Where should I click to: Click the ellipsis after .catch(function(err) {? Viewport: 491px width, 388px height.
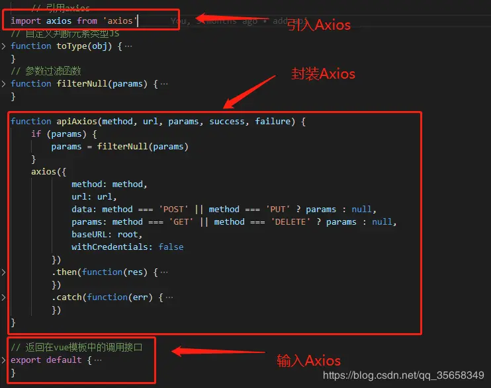169,297
